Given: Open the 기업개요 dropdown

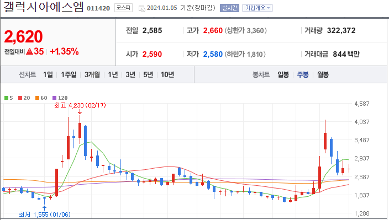Looking at the screenshot, I should [x=257, y=8].
